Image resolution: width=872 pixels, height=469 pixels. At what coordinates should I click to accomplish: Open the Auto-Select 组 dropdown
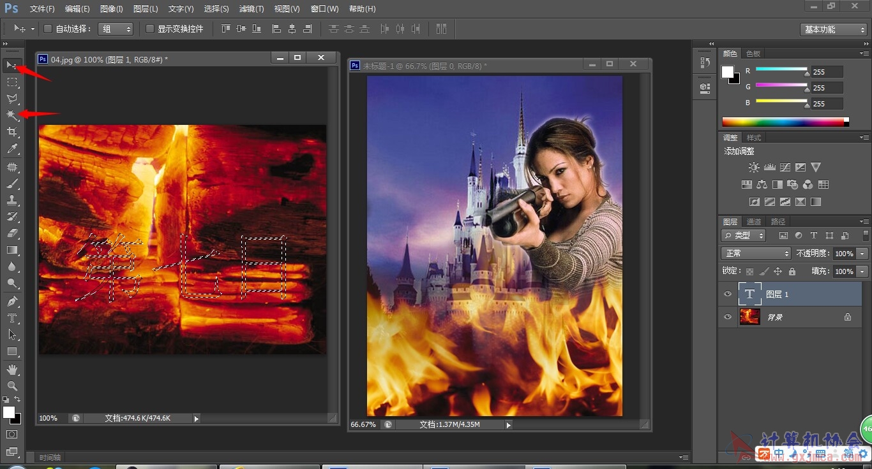click(x=116, y=29)
